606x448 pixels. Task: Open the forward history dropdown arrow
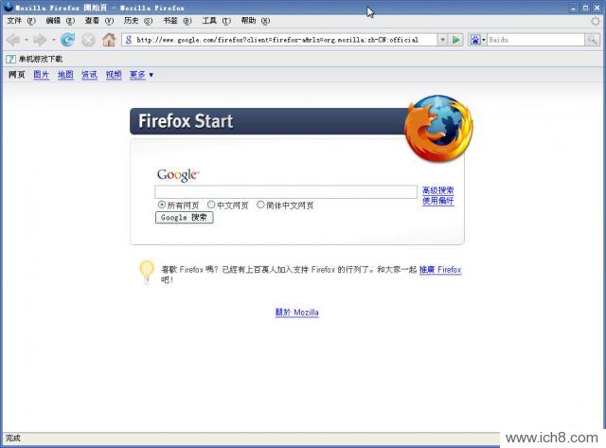53,40
